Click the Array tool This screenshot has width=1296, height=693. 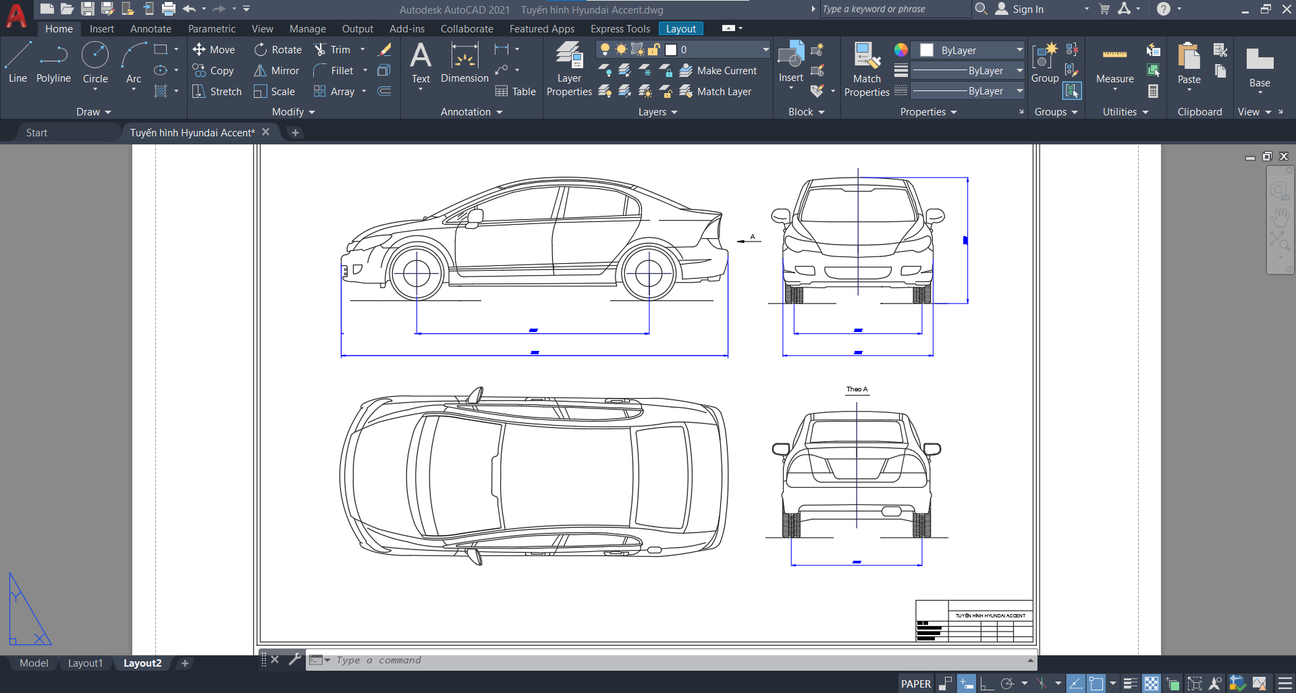[x=334, y=92]
